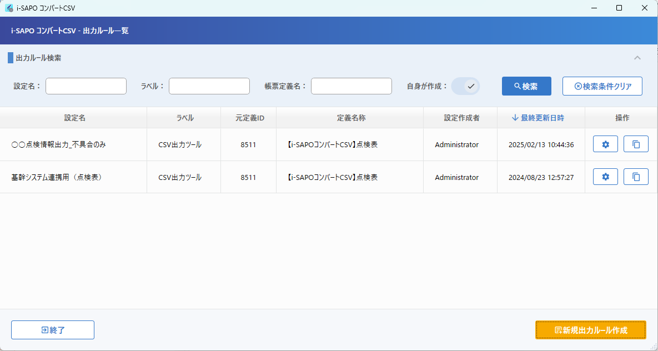
Task: Click the 終了 exit button
Action: click(x=52, y=330)
